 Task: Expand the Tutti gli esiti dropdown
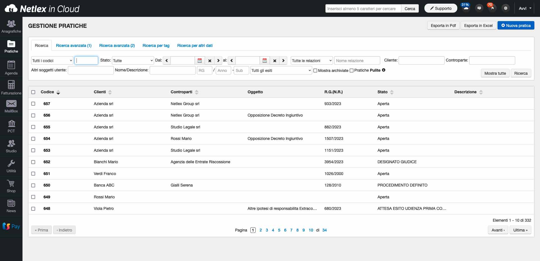point(281,70)
